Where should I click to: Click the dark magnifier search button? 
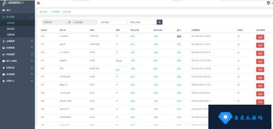click(x=160, y=22)
